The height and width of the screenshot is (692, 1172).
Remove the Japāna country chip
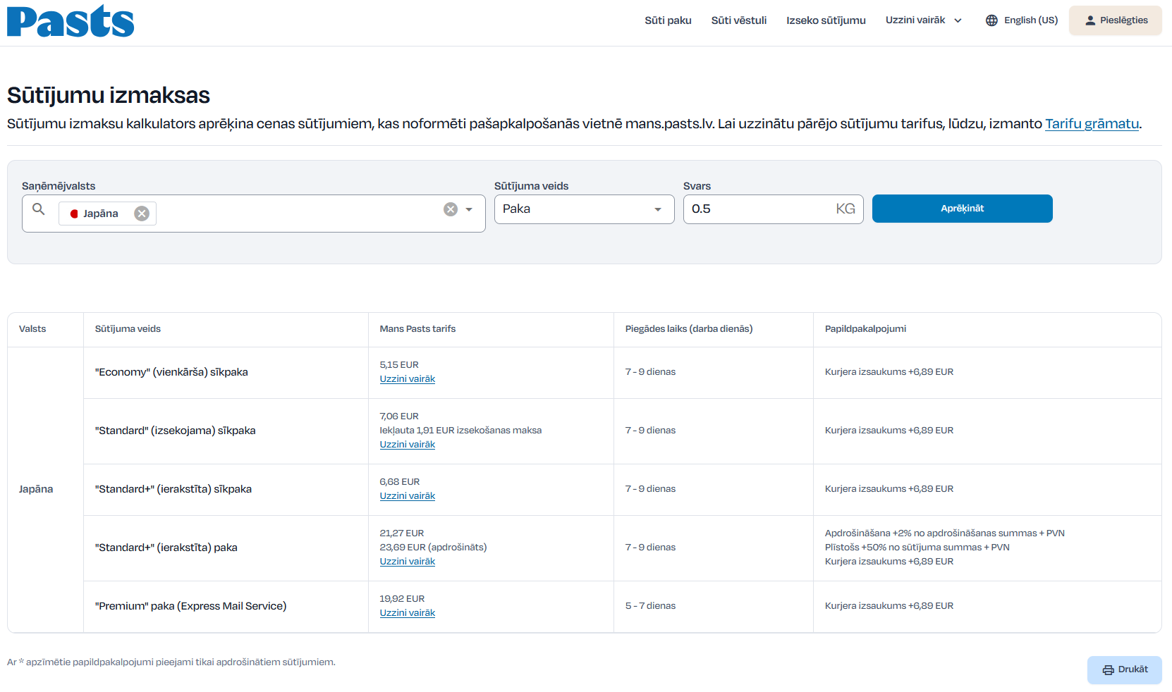(x=142, y=214)
